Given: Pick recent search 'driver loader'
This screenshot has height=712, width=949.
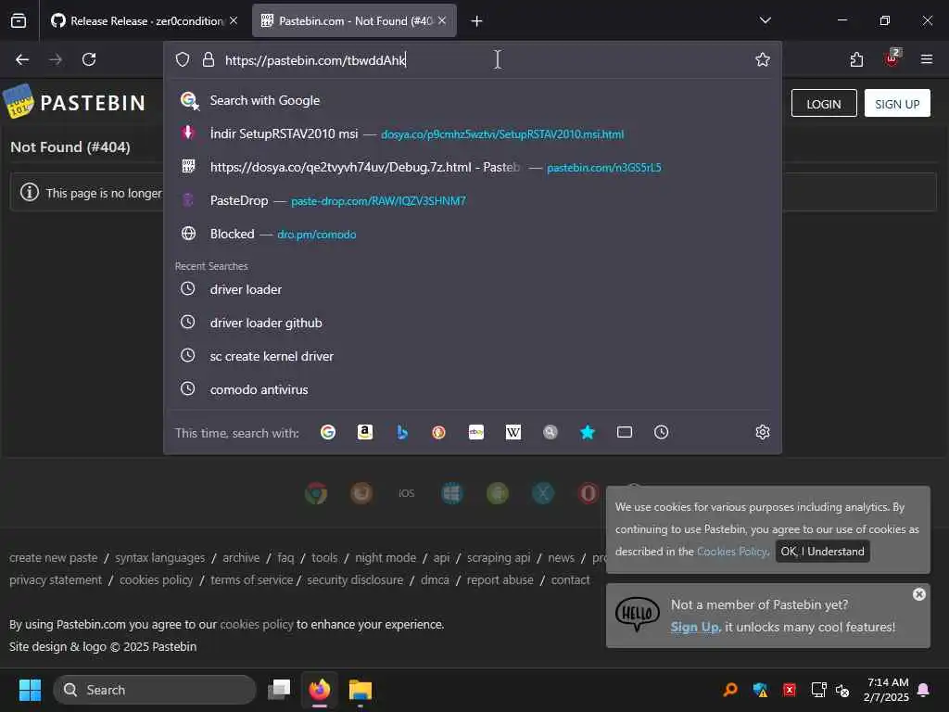Looking at the screenshot, I should pyautogui.click(x=472, y=289).
